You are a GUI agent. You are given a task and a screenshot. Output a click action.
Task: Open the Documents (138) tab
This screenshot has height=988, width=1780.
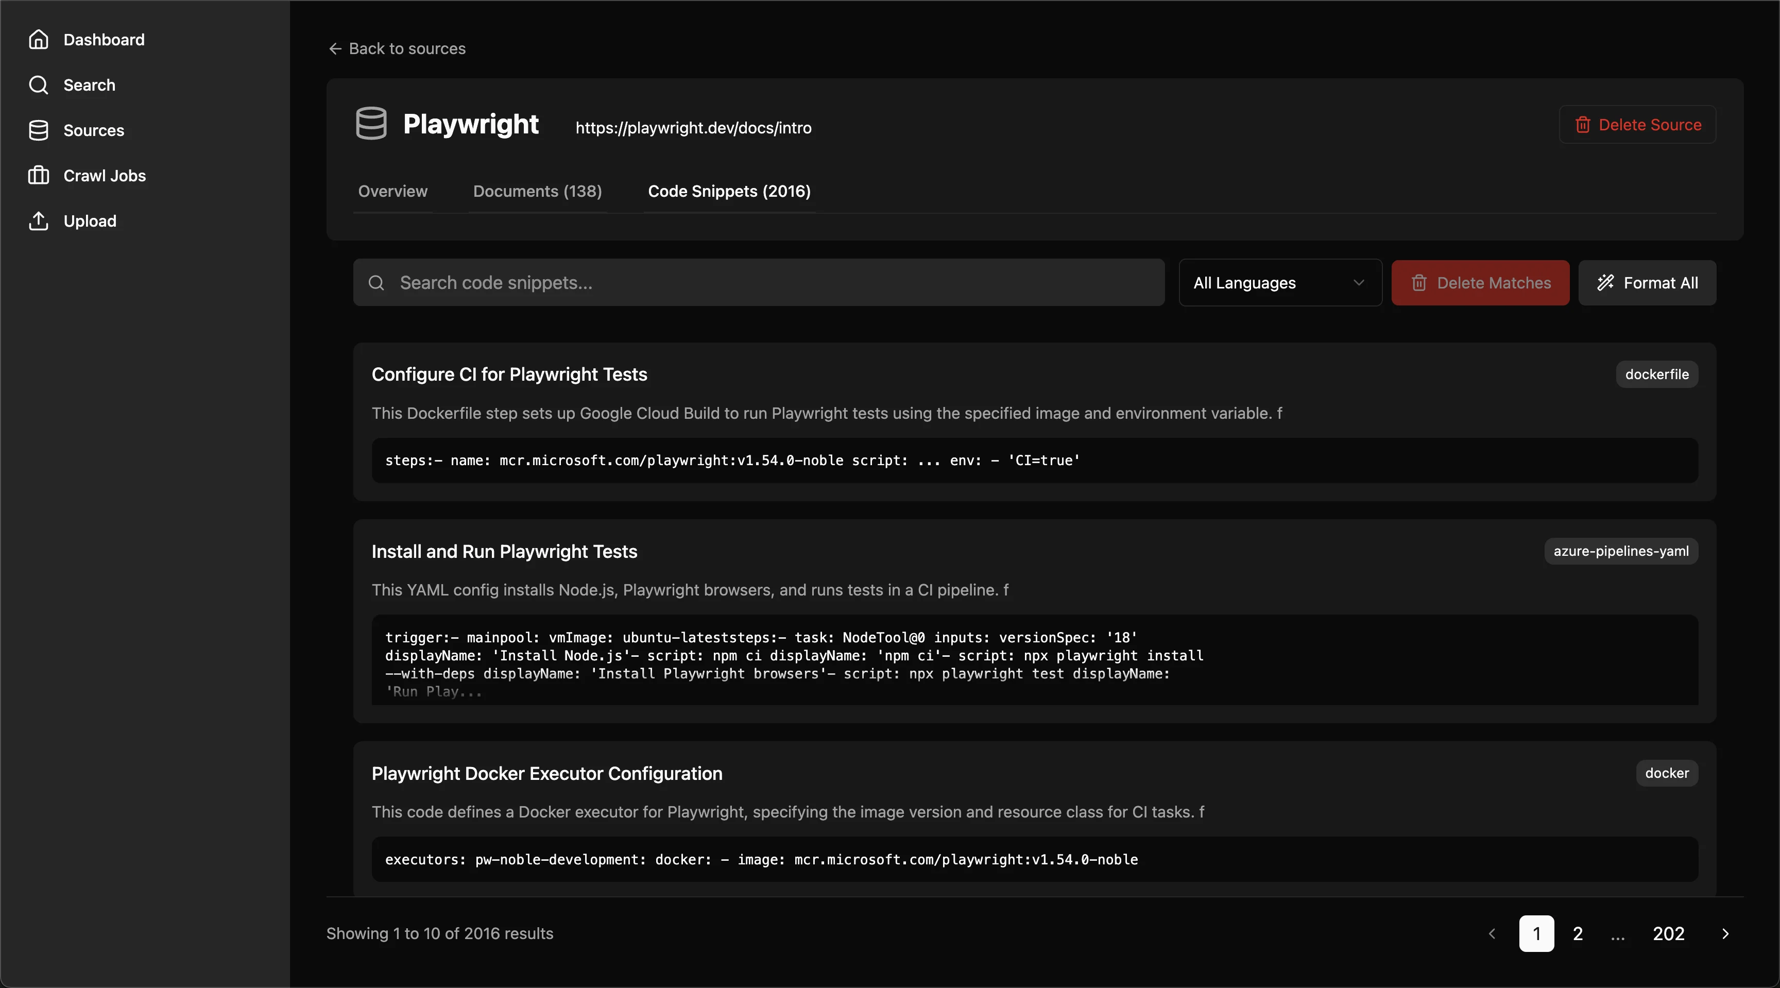537,192
